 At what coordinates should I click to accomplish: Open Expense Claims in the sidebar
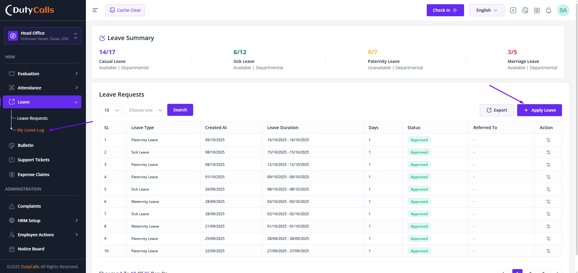click(33, 175)
